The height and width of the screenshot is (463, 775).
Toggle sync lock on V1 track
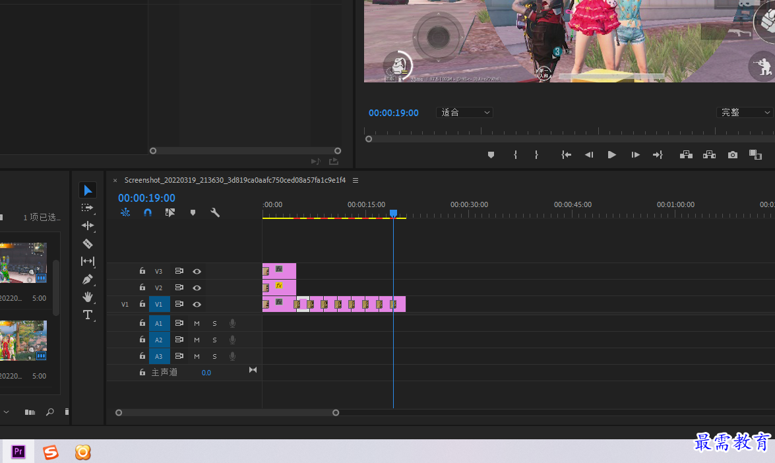179,305
